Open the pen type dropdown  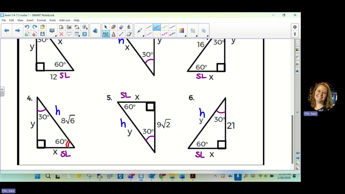click(140, 30)
